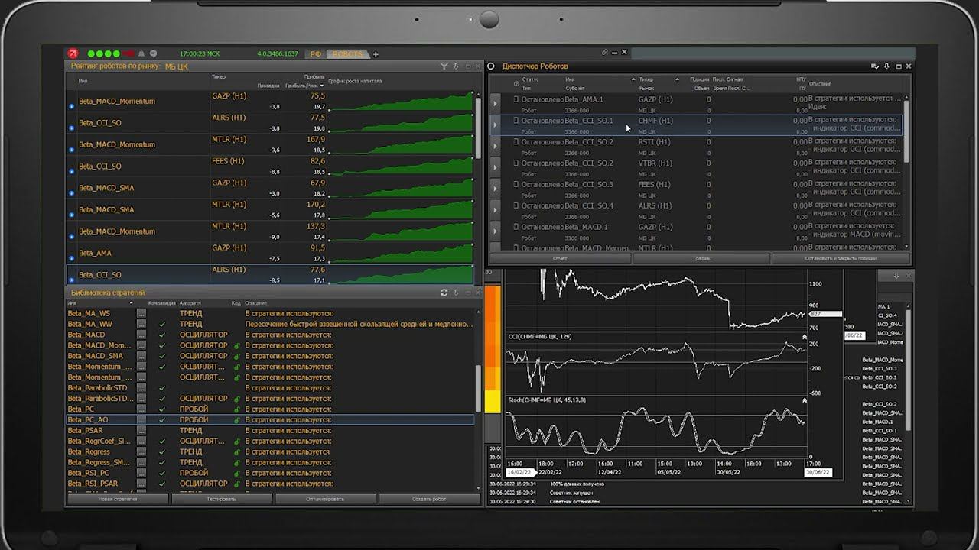Toggle compilation check for Beta_PC_AO
979x550 pixels.
(162, 420)
